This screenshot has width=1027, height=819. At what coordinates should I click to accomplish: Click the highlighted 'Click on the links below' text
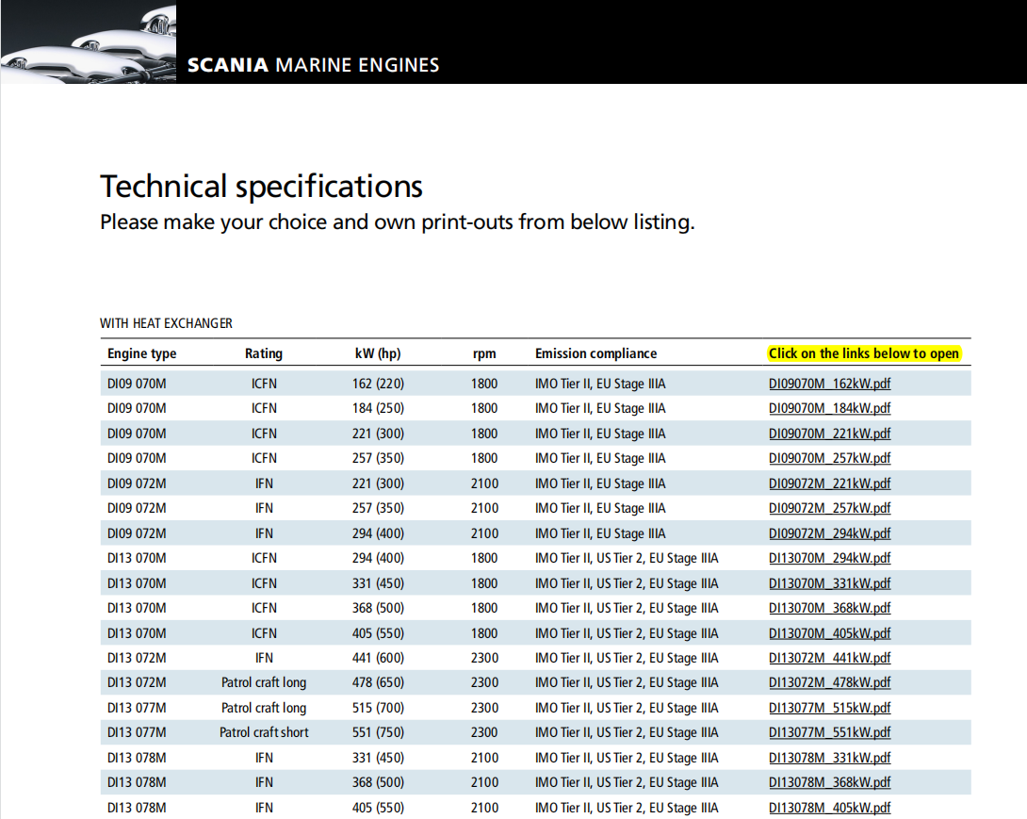[863, 353]
